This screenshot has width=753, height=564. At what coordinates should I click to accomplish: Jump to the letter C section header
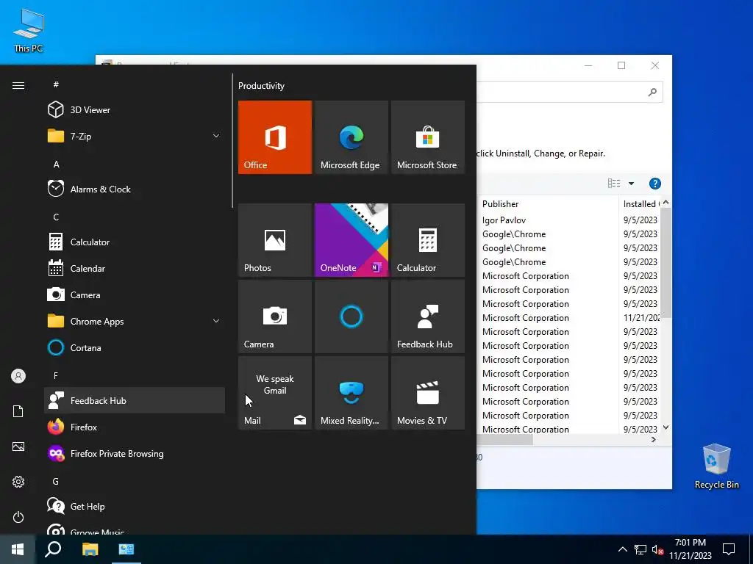click(x=56, y=217)
